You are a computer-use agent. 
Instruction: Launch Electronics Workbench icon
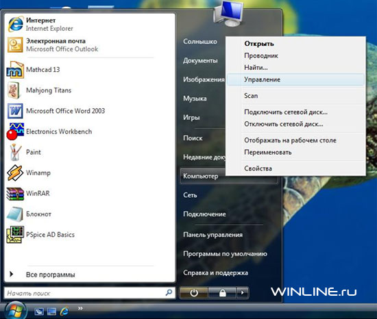coord(15,131)
